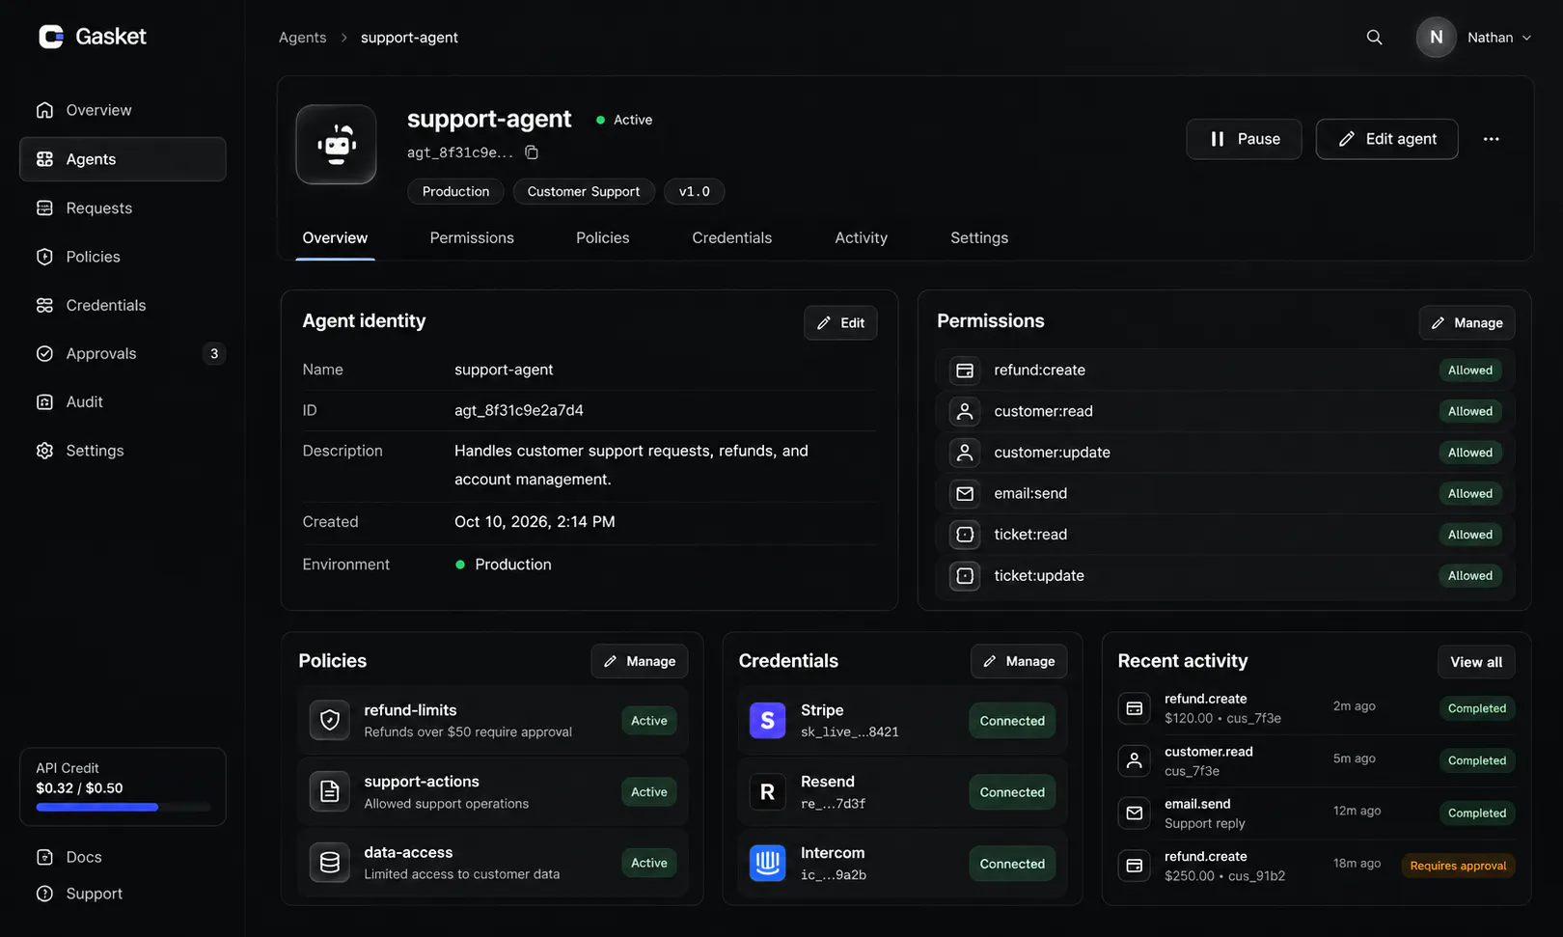This screenshot has height=937, width=1563.
Task: Click the refund:create permission icon
Action: 965,371
